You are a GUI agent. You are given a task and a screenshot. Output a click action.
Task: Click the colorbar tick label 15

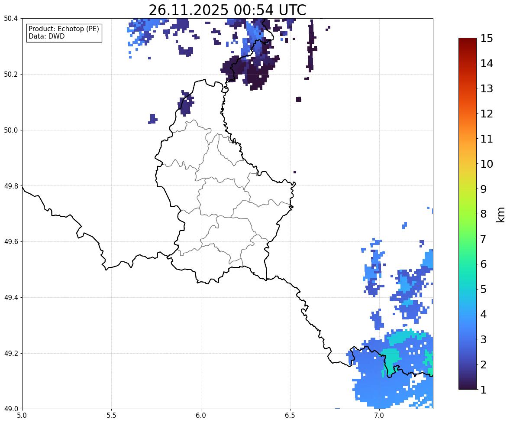(x=487, y=39)
